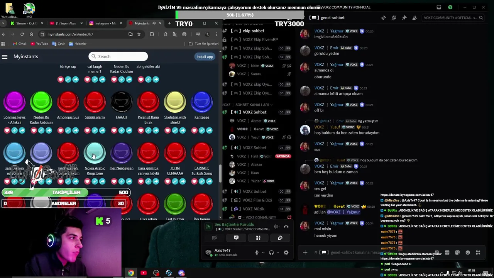Open Chrome extensions puzzle icon
This screenshot has height=278, width=494.
[x=152, y=34]
